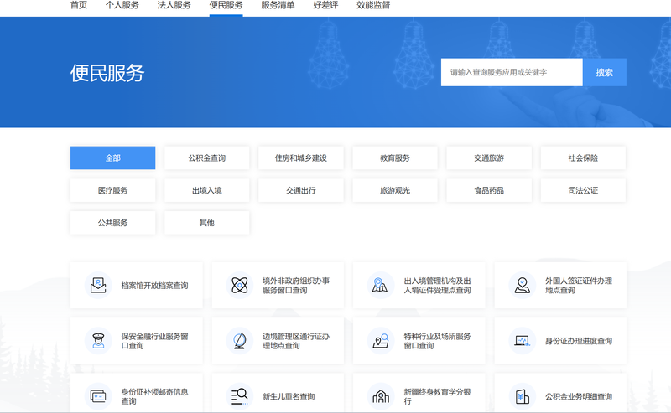The width and height of the screenshot is (671, 413).
Task: Choose the 社会保险 category filter
Action: tap(583, 157)
